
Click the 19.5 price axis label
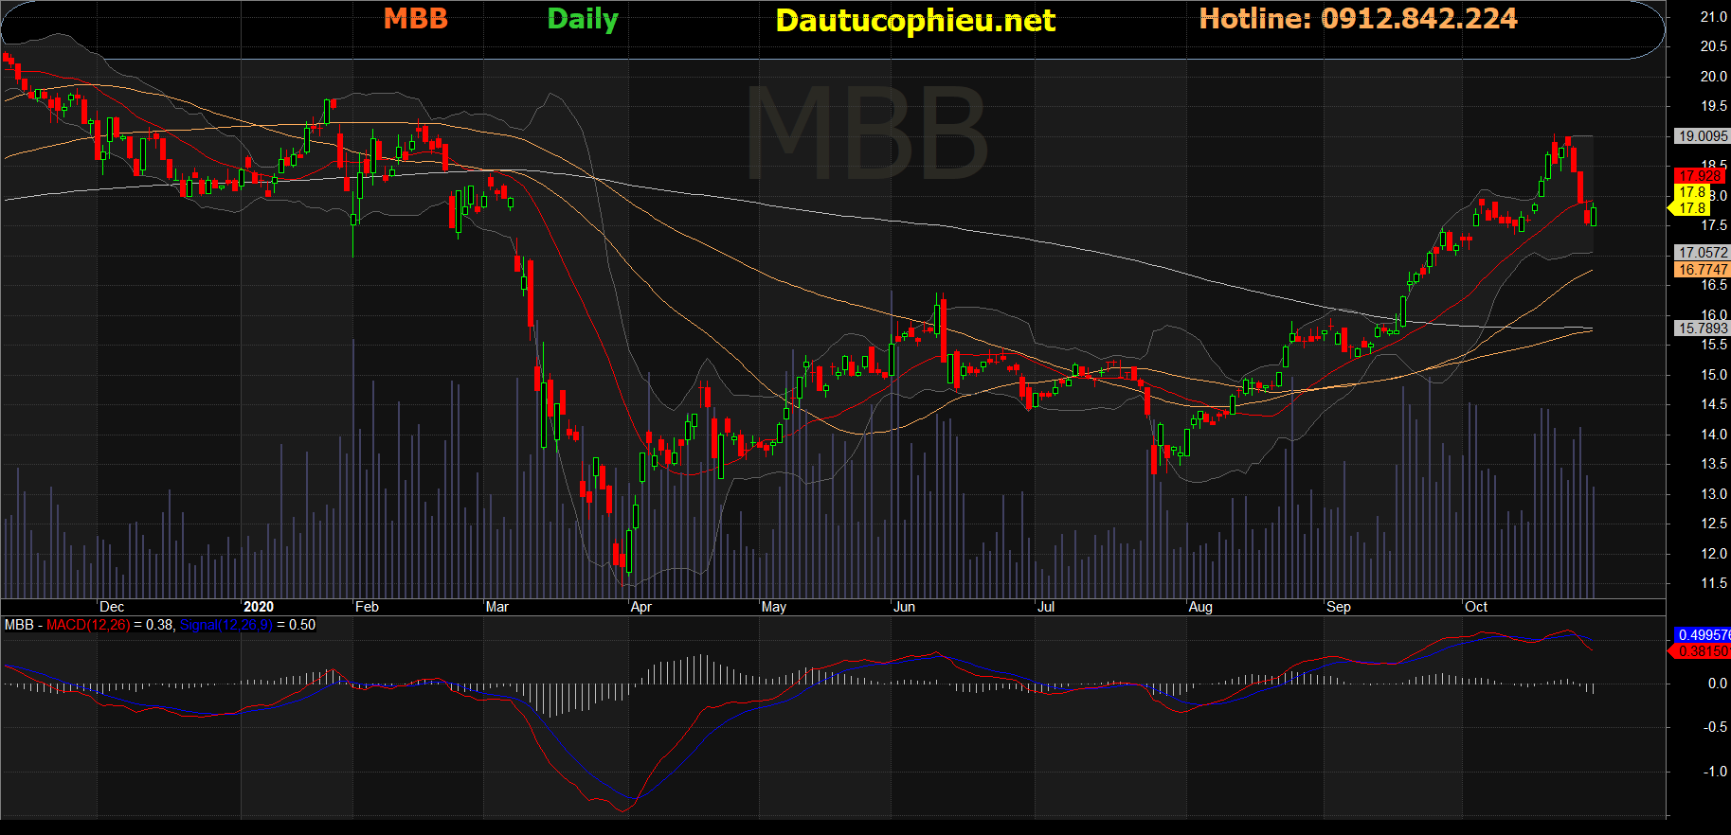tap(1713, 106)
